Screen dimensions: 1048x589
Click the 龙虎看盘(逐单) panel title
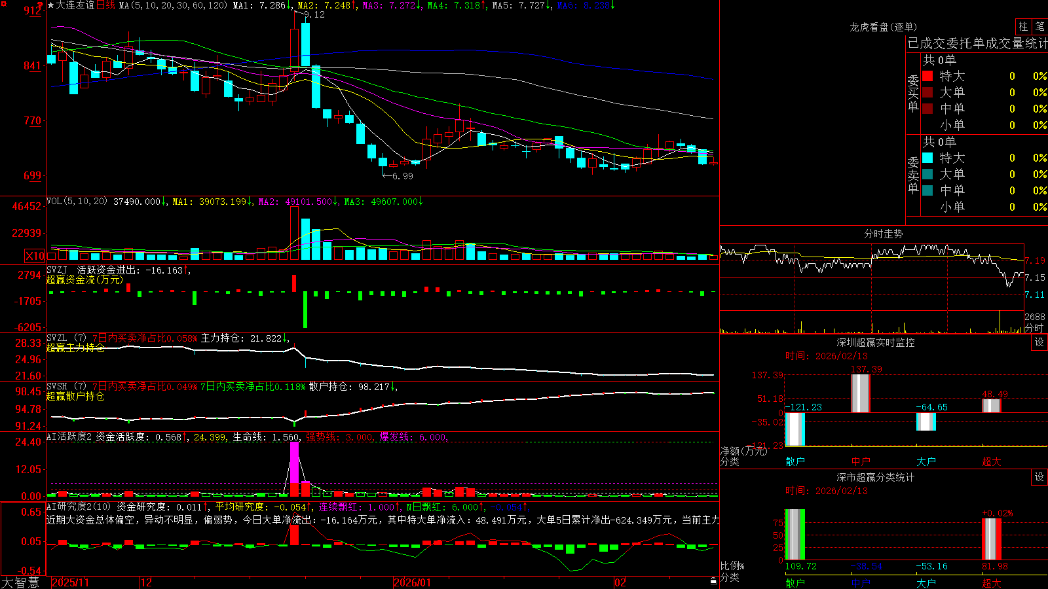click(883, 27)
